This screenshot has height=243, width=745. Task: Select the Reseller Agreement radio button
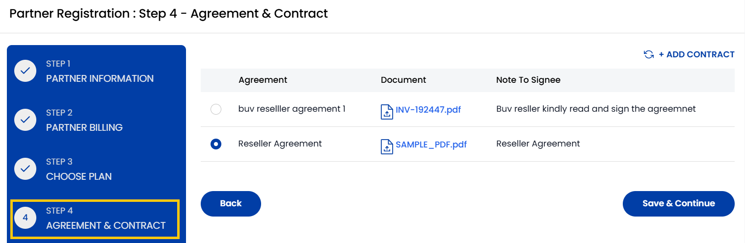tap(216, 144)
